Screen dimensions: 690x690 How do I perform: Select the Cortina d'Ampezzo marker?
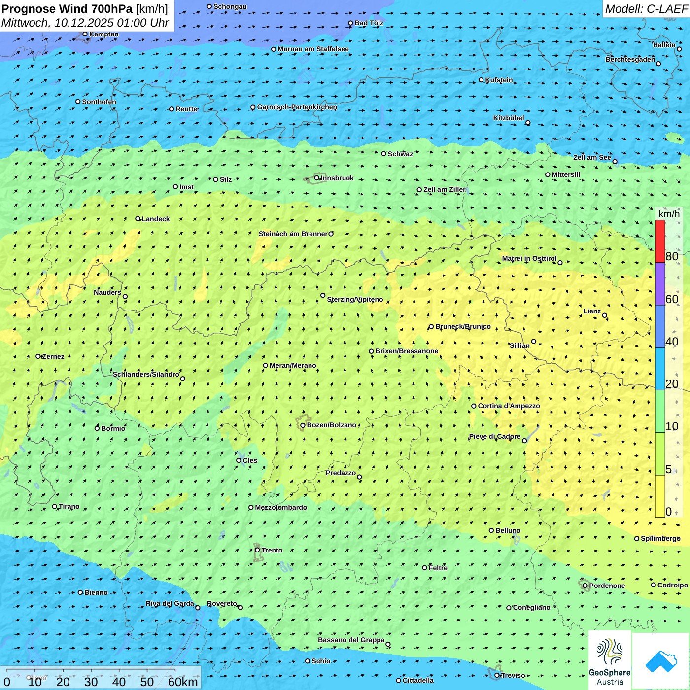[474, 406]
